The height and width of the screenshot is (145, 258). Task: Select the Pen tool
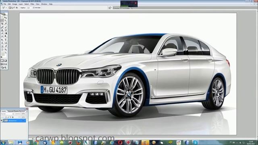tap(2, 43)
